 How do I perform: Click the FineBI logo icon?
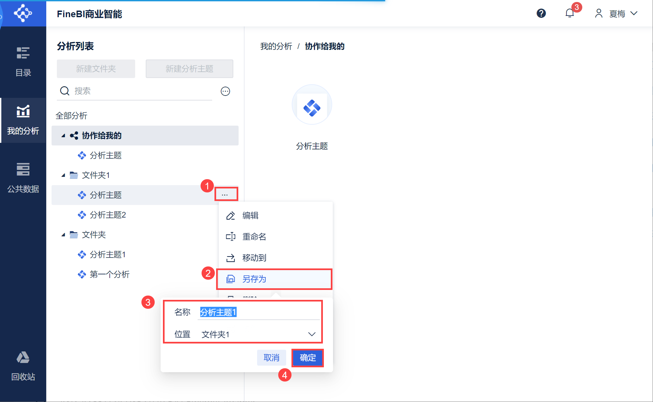(23, 13)
